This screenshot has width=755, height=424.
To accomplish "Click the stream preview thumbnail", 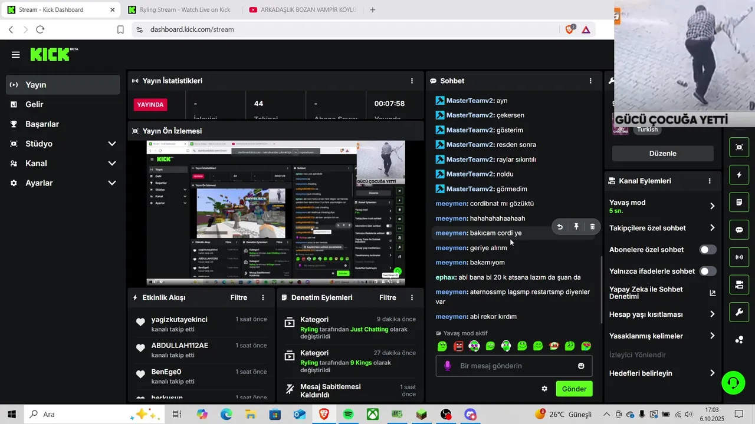I will coord(275,213).
